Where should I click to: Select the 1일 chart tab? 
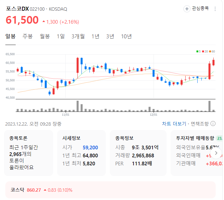[61, 36]
